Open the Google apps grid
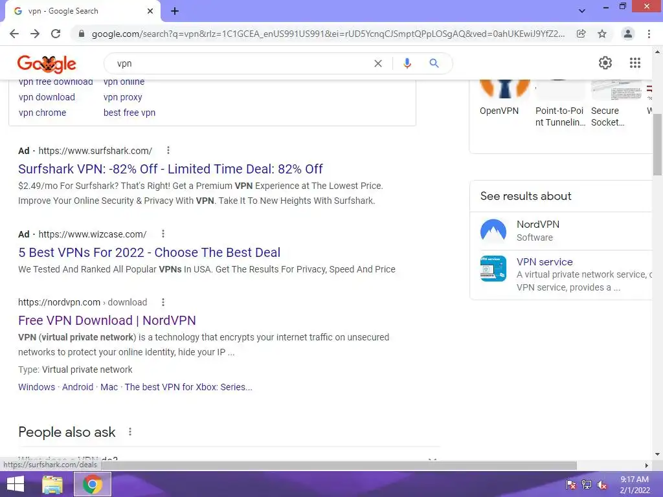663x497 pixels. click(x=635, y=63)
